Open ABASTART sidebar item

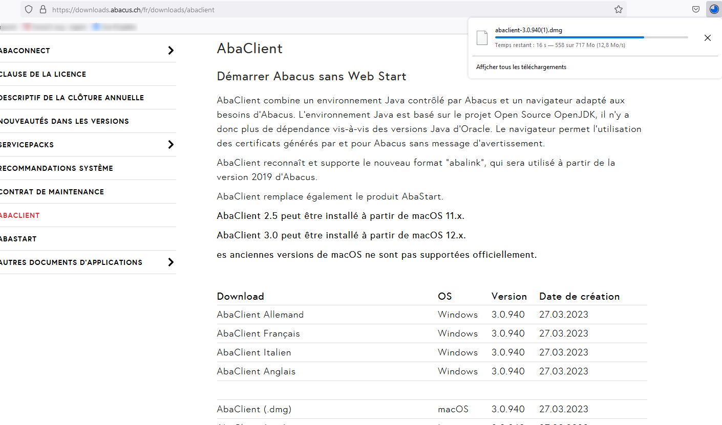[18, 239]
